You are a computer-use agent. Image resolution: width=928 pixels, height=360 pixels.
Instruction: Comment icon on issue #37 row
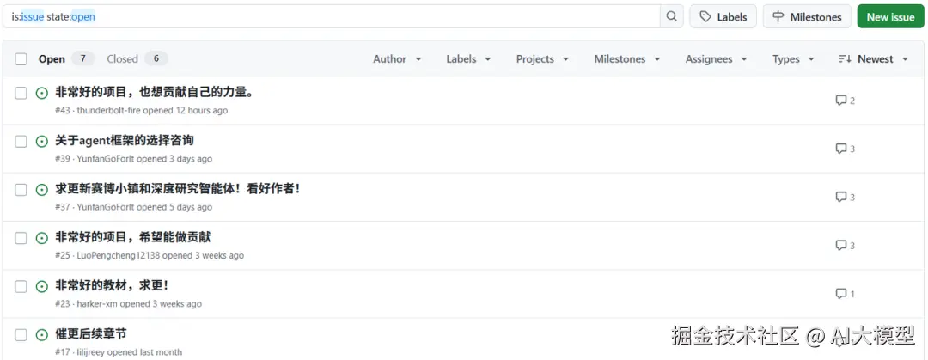pyautogui.click(x=840, y=197)
